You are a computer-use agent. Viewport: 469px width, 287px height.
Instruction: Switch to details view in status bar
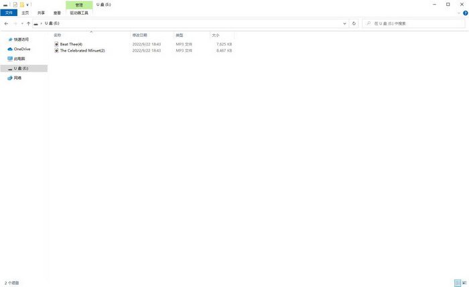(x=456, y=283)
